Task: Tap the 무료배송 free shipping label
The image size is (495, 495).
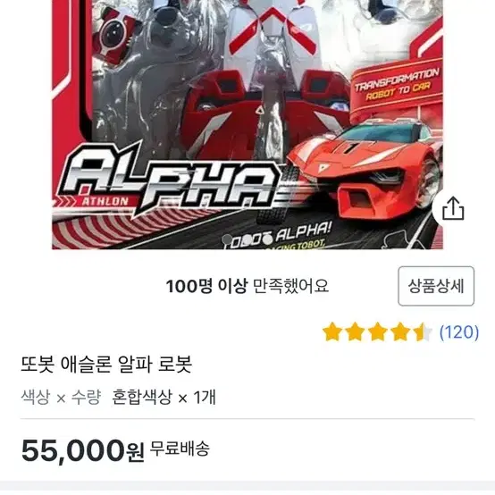Action: click(180, 449)
